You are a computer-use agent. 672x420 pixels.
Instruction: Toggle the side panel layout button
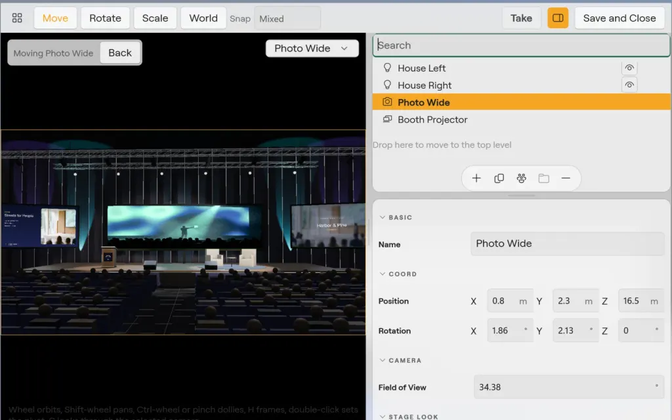(x=558, y=18)
